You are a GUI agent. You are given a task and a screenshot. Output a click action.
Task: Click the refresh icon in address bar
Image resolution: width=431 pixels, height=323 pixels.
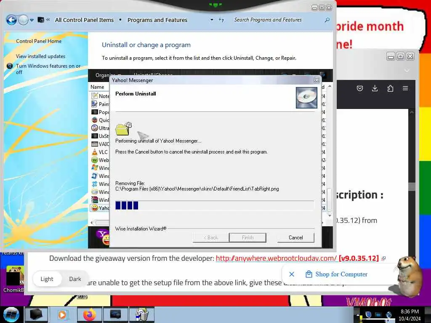point(221,20)
